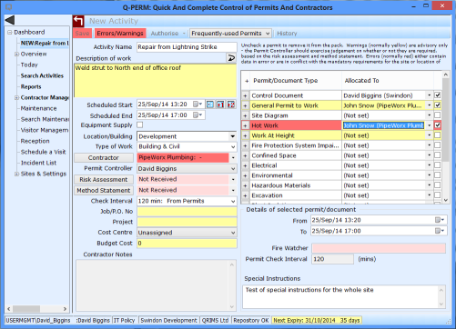Check the Fire Protection System checkbox

click(x=437, y=145)
